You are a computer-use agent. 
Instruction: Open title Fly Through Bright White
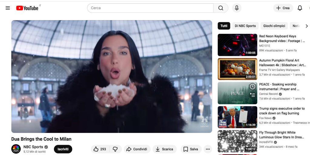[x=282, y=135]
